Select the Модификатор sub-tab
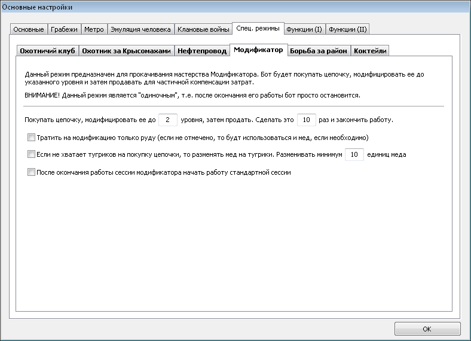 click(x=258, y=50)
